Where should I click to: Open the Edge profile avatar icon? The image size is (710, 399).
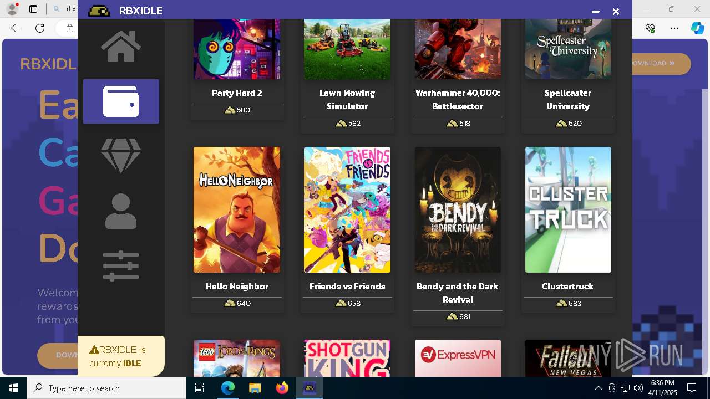pos(12,9)
